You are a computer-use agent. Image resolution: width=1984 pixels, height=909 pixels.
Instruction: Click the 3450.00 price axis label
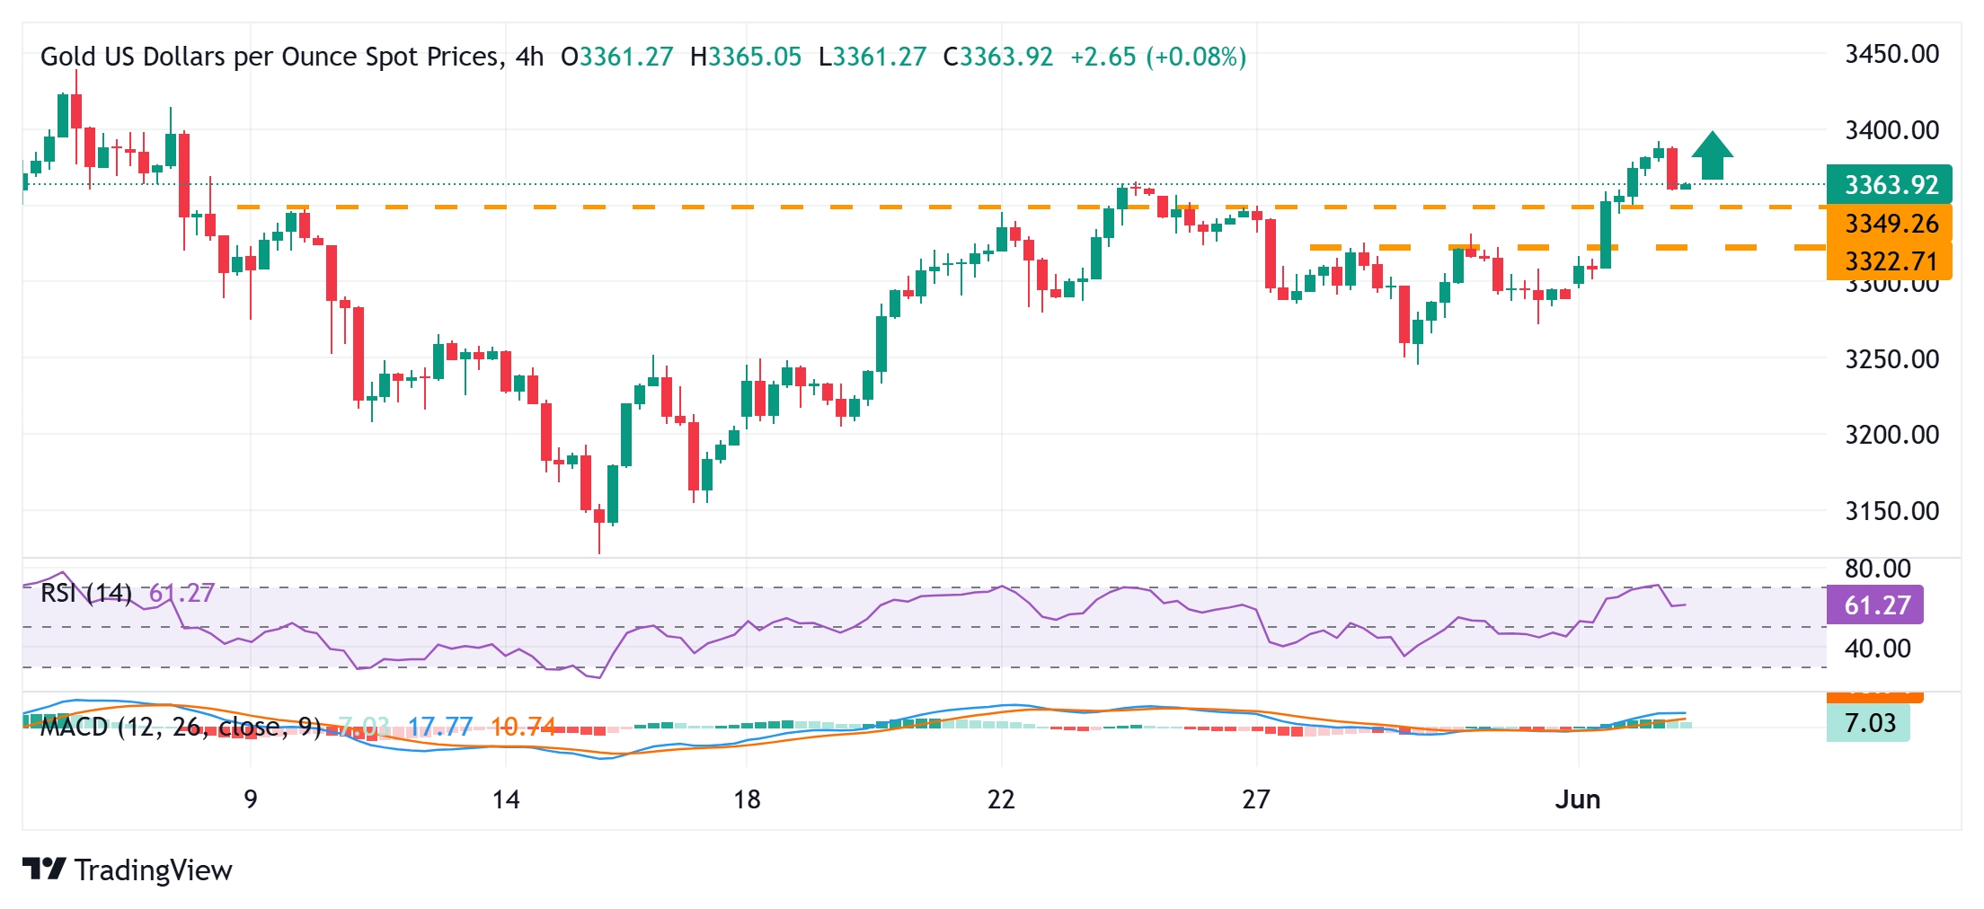pos(1891,54)
